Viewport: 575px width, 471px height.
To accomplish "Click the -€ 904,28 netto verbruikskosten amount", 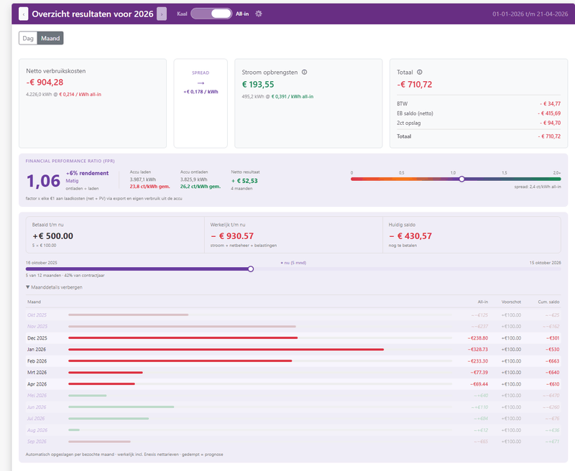I will point(45,83).
